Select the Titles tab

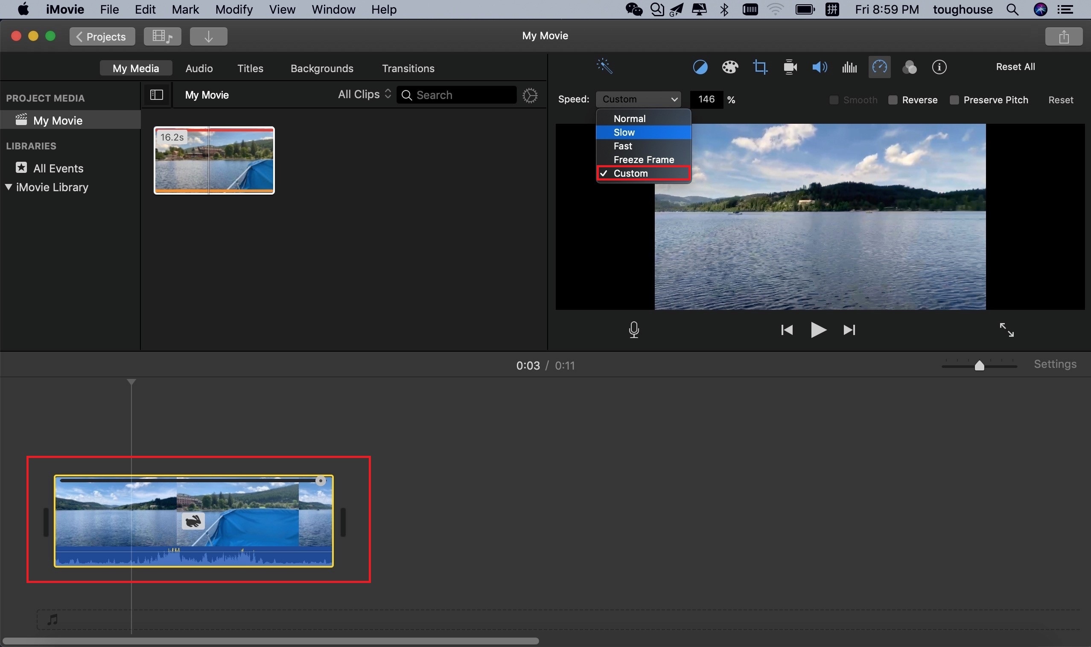(x=249, y=68)
